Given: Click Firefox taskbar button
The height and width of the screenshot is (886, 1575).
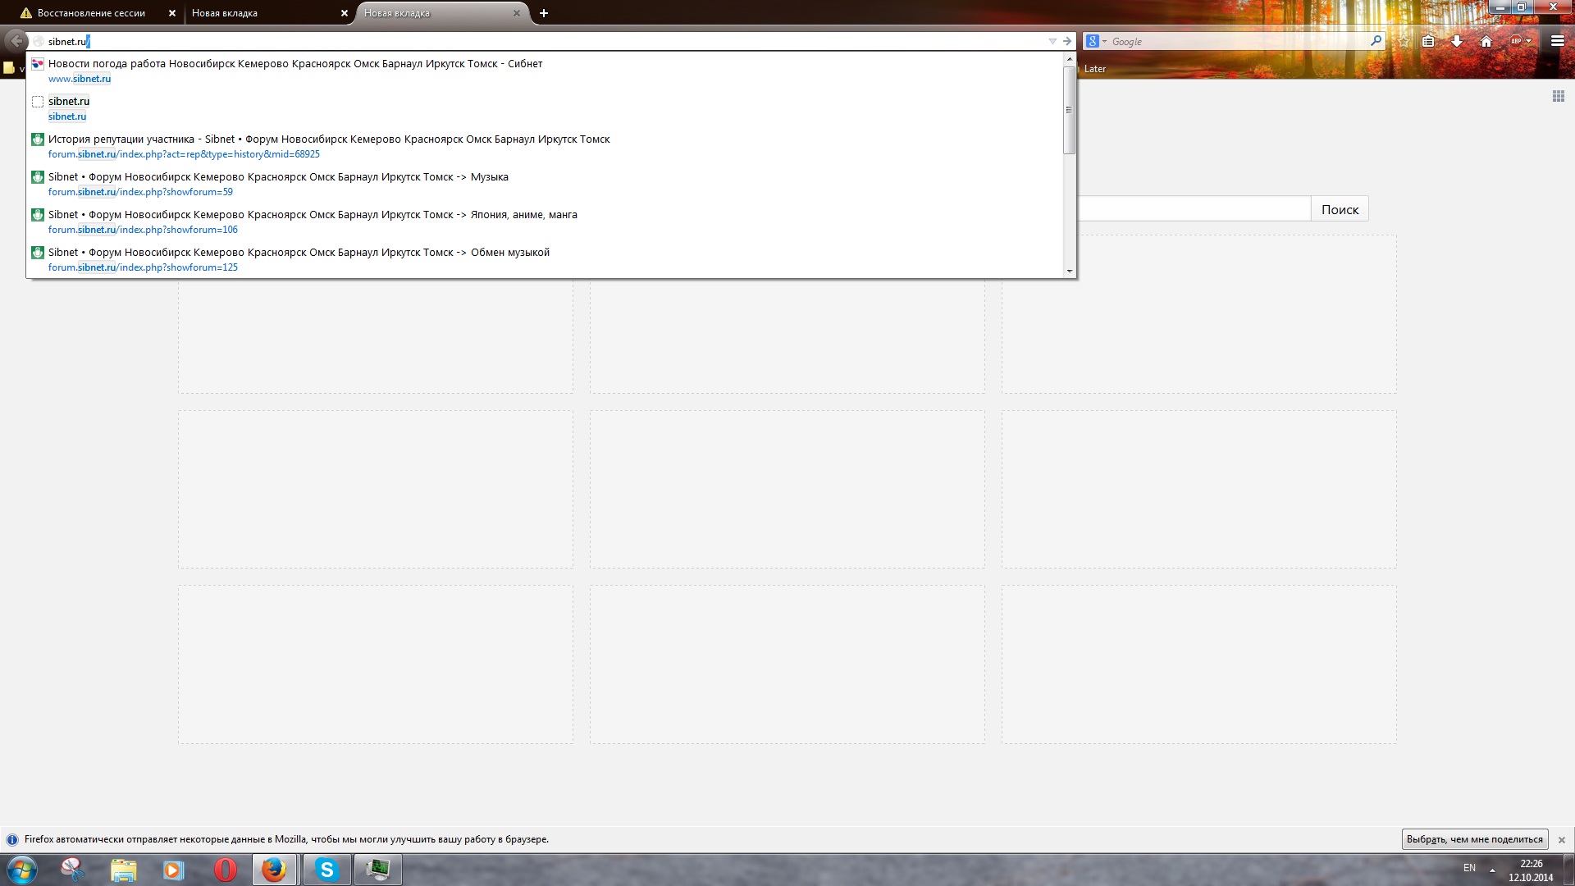Looking at the screenshot, I should pos(275,870).
